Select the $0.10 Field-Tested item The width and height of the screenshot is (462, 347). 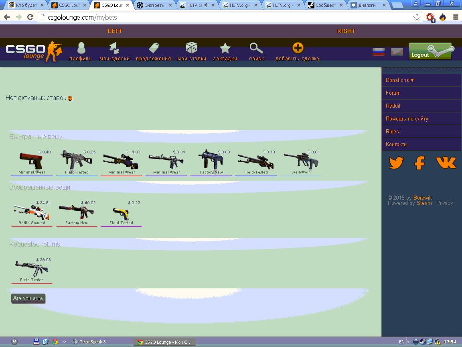pos(256,162)
